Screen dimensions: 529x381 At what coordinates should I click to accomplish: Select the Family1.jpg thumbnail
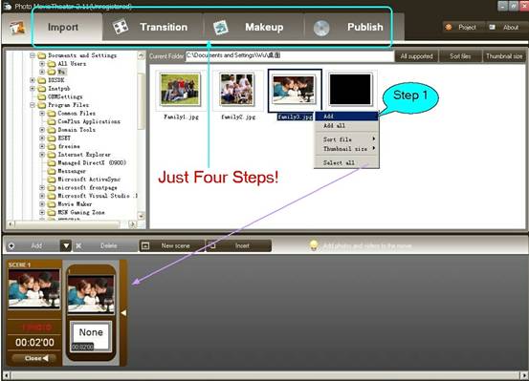tap(181, 91)
